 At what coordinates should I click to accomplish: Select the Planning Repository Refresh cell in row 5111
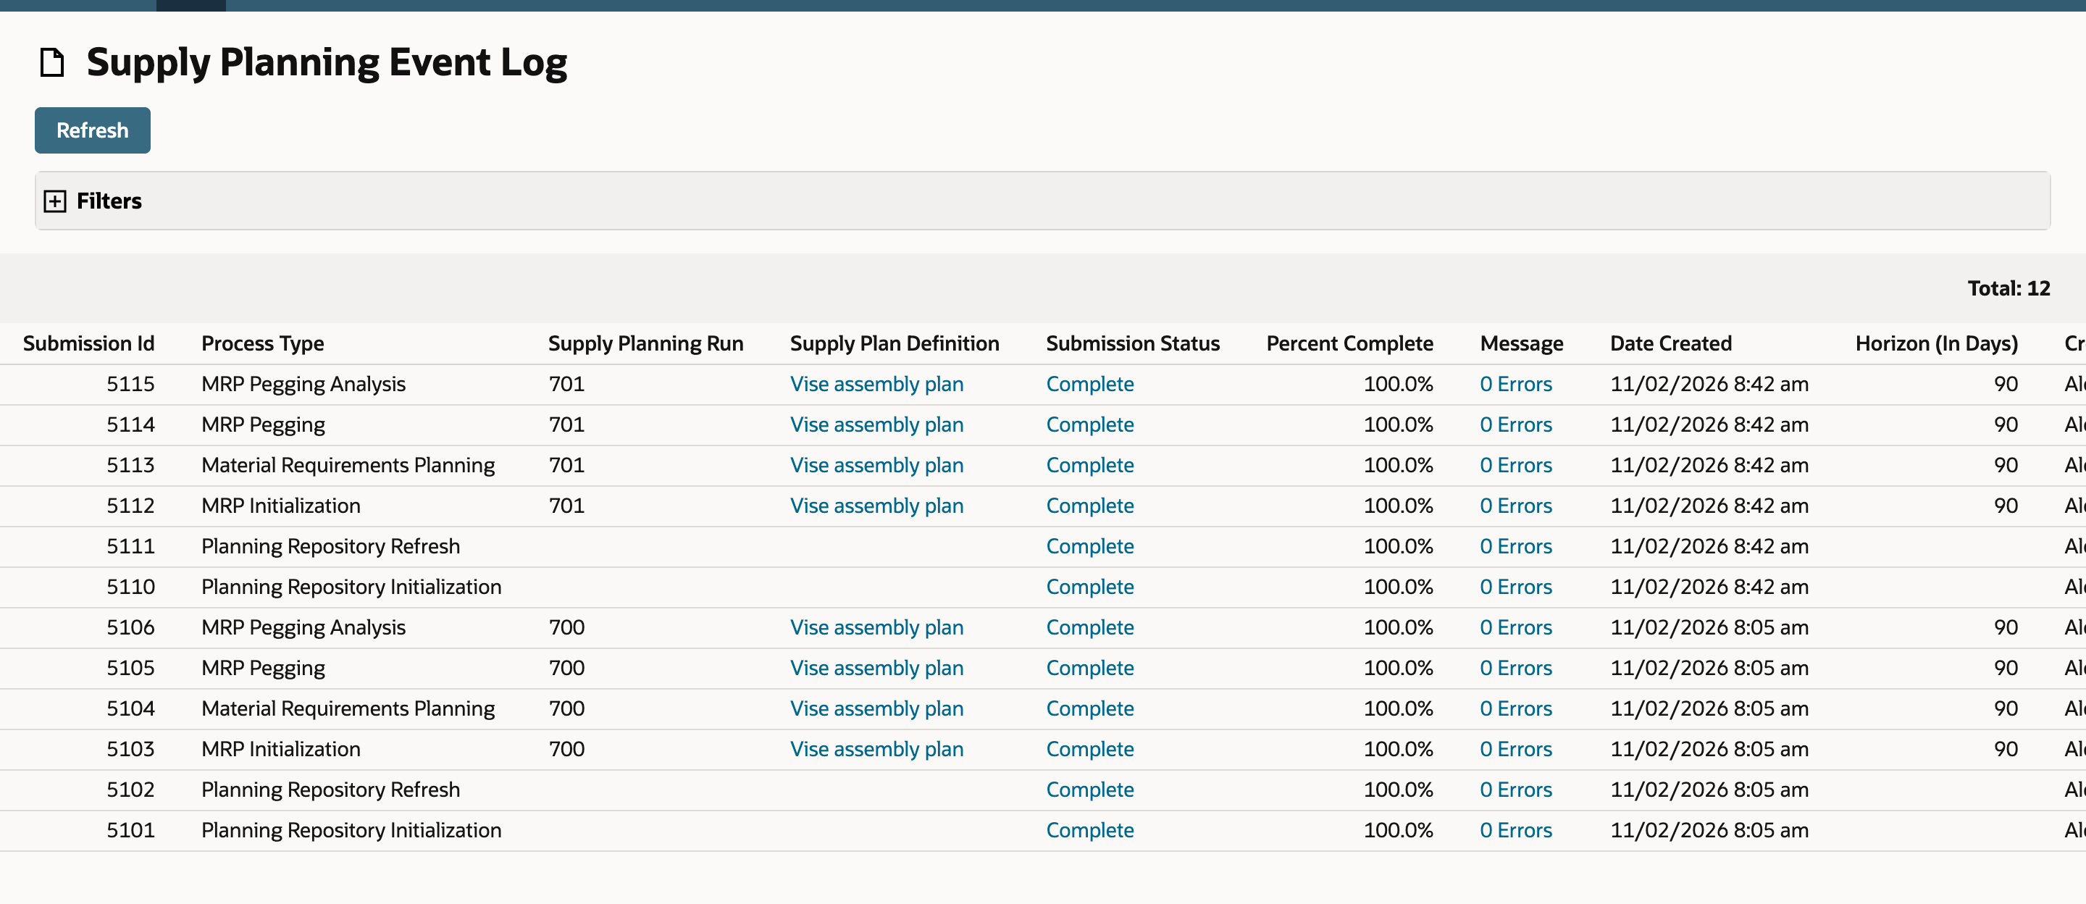[330, 546]
